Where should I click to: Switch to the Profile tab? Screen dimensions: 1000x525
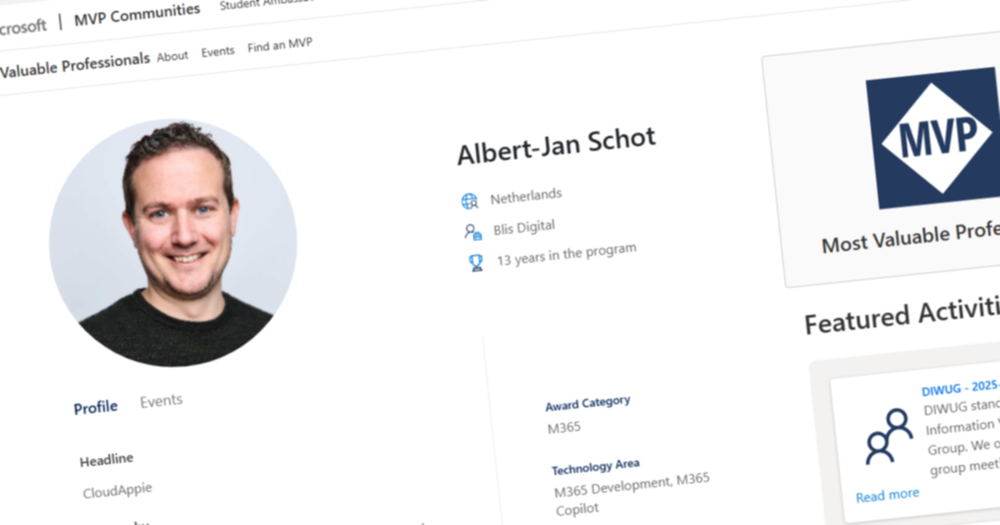coord(95,407)
